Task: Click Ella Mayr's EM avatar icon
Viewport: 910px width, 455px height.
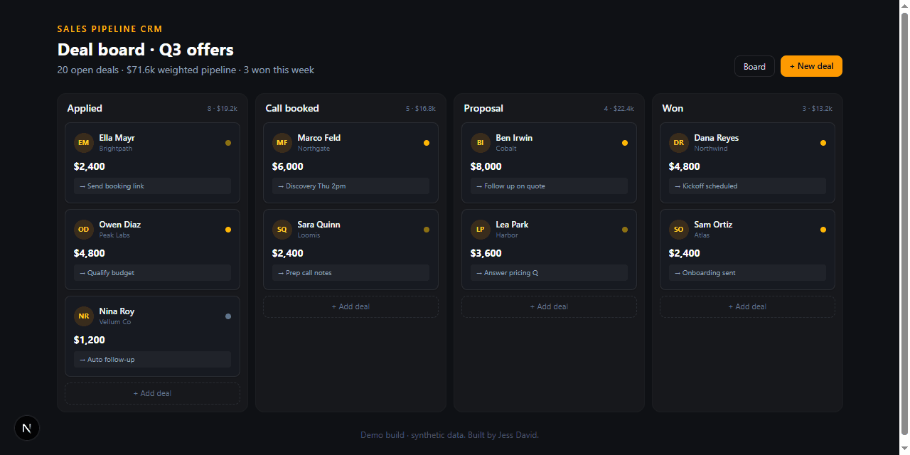Action: (x=84, y=143)
